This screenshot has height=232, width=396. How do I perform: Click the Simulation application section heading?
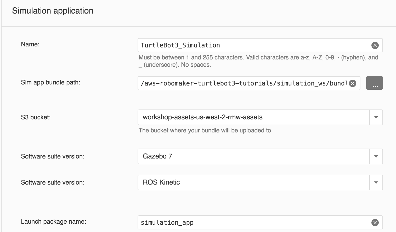point(53,11)
